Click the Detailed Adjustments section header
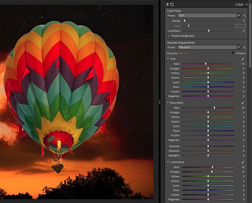Image resolution: width=252 pixels, height=203 pixels. click(181, 42)
